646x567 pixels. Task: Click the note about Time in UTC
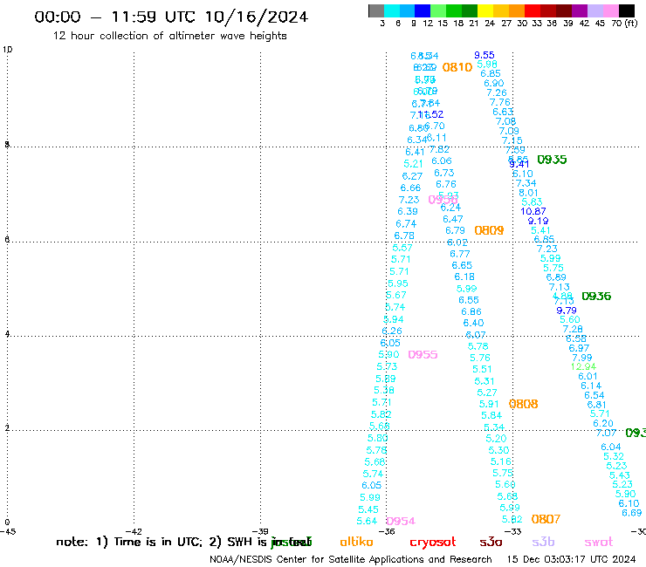point(183,542)
